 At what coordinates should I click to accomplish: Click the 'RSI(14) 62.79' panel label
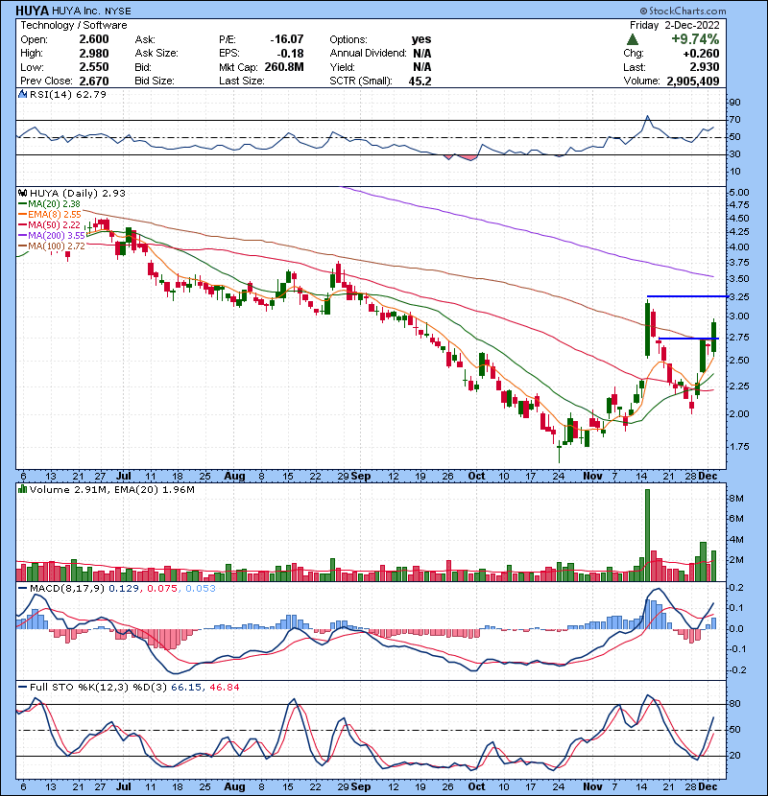point(68,94)
